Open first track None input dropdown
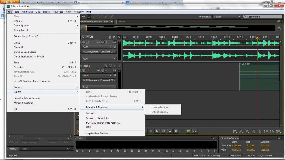This screenshot has height=160, width=285. [97, 47]
